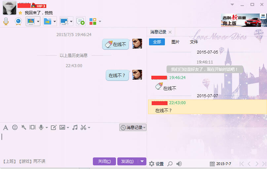Click the sender avatar beside 在线不？
Image resolution: width=267 pixels, height=169 pixels.
(x=137, y=75)
